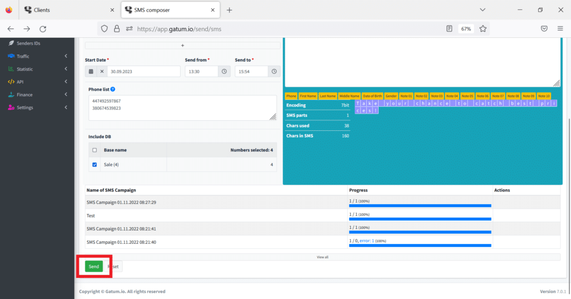Bookmark this page with the star icon

tap(483, 28)
